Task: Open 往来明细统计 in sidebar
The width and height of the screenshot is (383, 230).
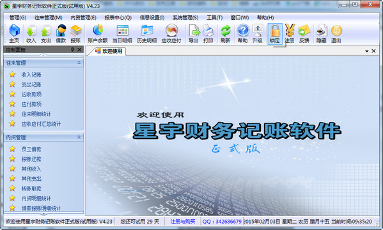Action: coord(36,114)
